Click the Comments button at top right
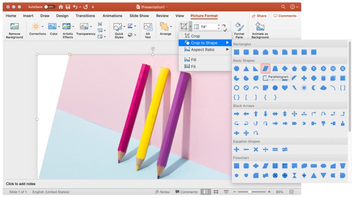The height and width of the screenshot is (198, 356). pos(285,16)
